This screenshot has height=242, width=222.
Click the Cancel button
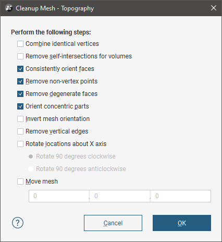[113, 223]
